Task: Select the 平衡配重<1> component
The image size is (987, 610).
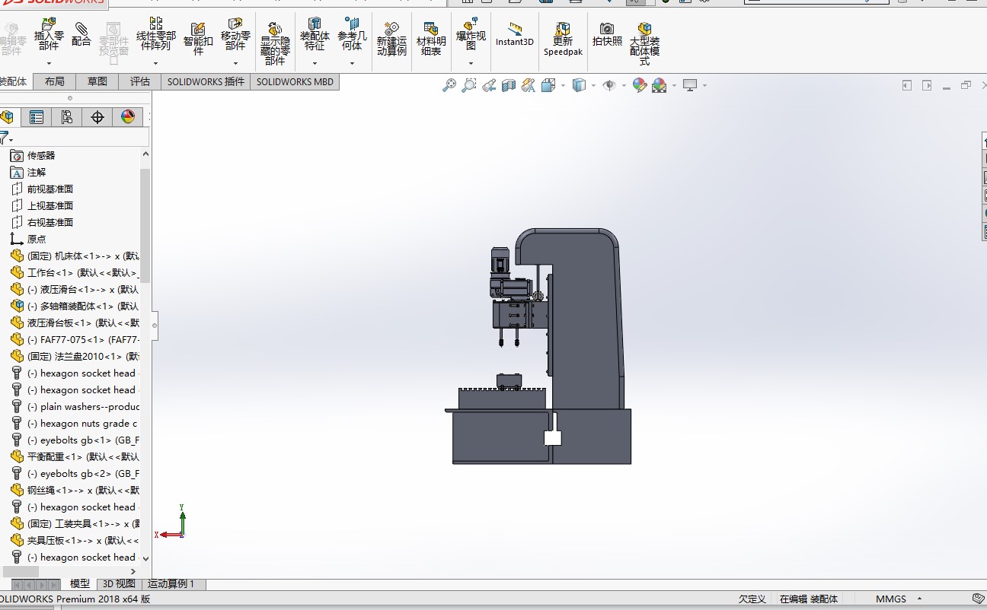Action: click(75, 456)
